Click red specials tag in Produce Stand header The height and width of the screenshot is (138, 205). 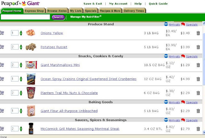183,24
